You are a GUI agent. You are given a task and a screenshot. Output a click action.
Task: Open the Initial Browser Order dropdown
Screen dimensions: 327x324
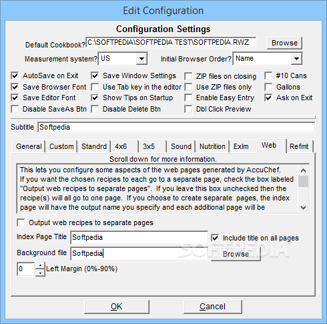point(296,59)
